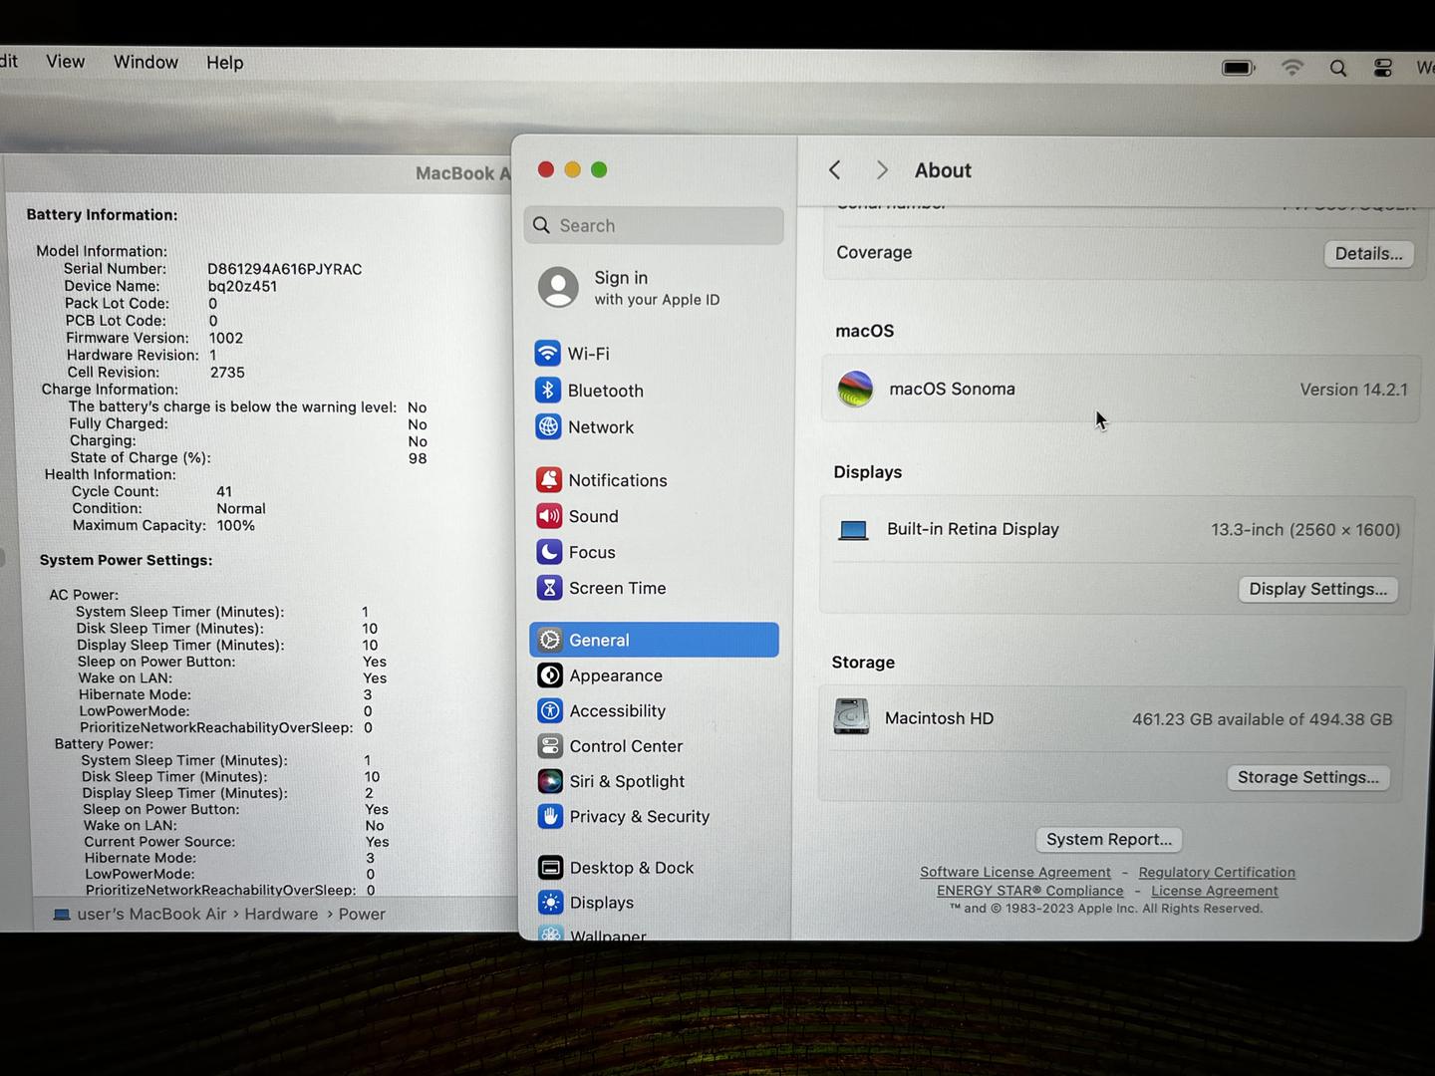Click the macOS Sonoma Version 14.2.1 text
This screenshot has height=1076, width=1435.
1353,390
